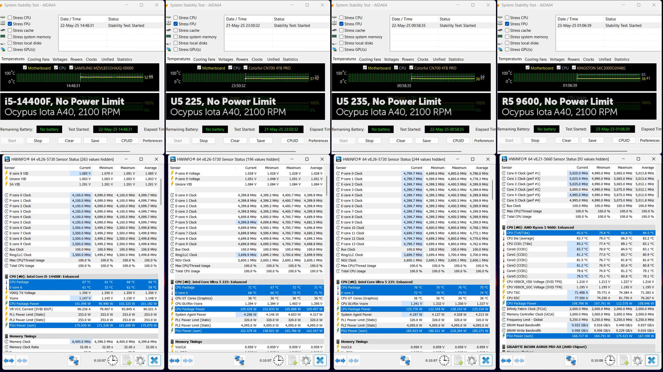
Task: Switch to Statistics tab in R5 9600 AIDA64 window
Action: [622, 60]
